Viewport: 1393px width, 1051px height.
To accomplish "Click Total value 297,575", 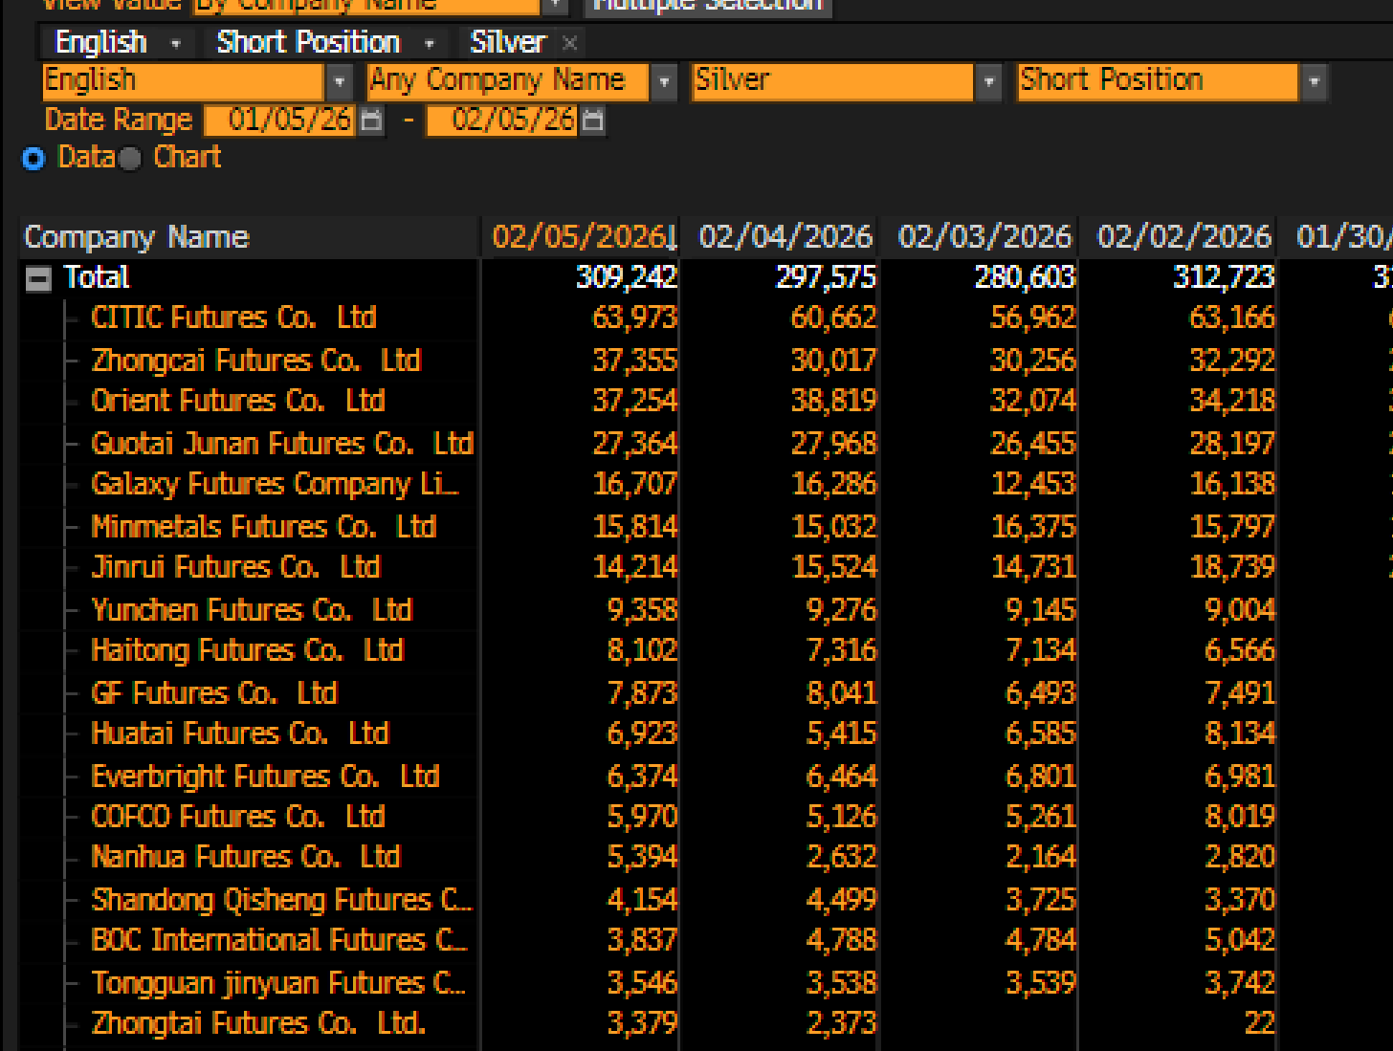I will tap(826, 277).
